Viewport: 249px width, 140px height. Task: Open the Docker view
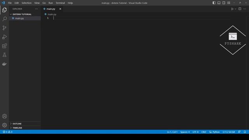tap(4, 64)
